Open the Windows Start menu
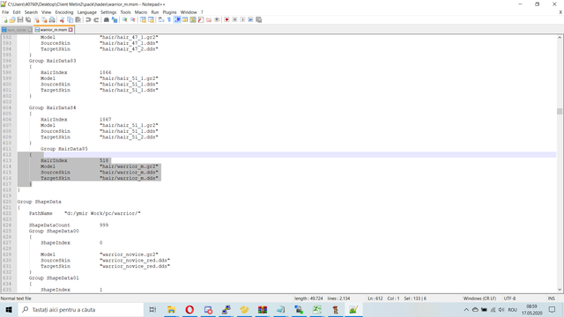Screen dimensions: 564x317 (9, 309)
